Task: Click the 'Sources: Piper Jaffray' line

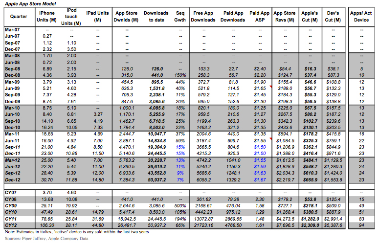Action: (46, 239)
